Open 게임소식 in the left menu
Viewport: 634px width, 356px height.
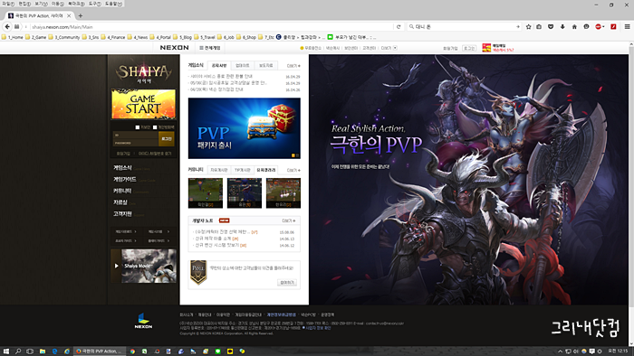click(122, 168)
